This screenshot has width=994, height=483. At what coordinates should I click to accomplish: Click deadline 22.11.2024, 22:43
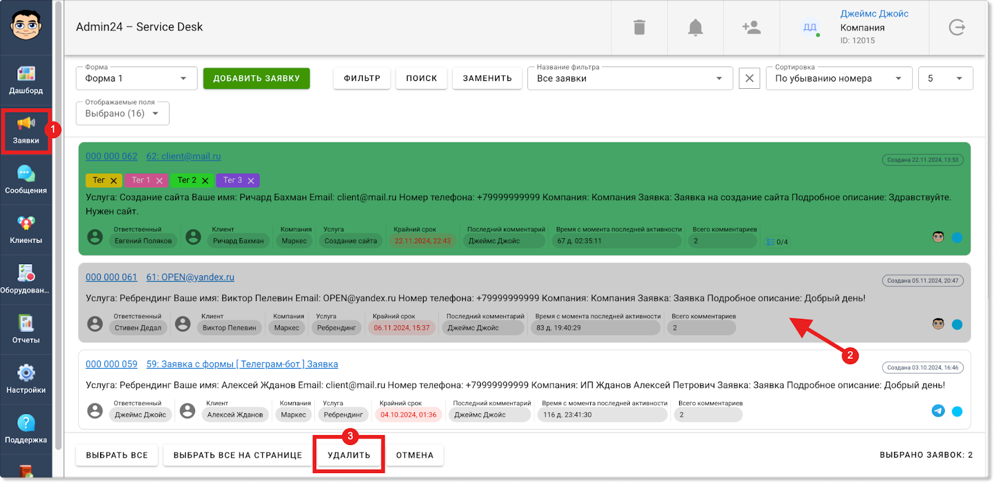coord(422,241)
